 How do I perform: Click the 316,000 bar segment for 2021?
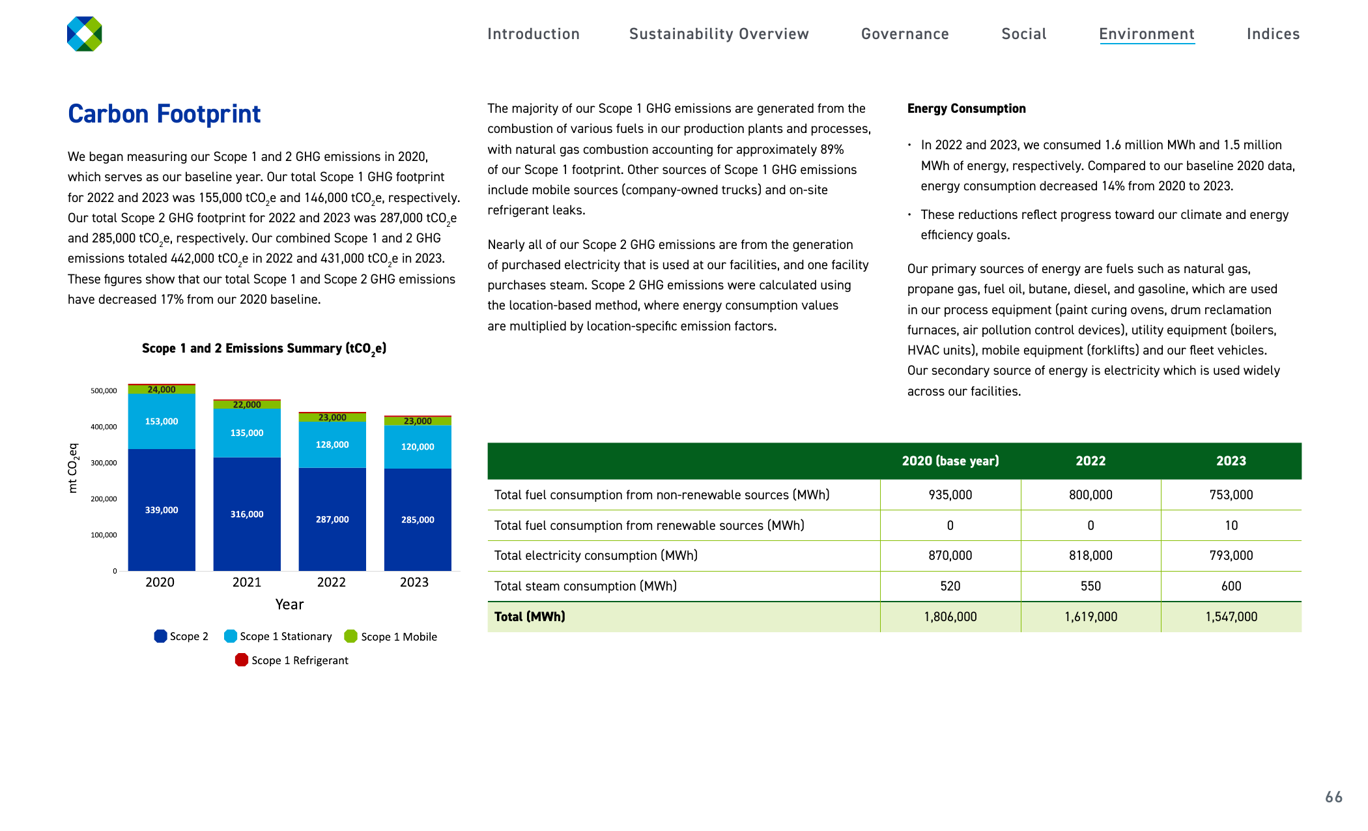(247, 514)
